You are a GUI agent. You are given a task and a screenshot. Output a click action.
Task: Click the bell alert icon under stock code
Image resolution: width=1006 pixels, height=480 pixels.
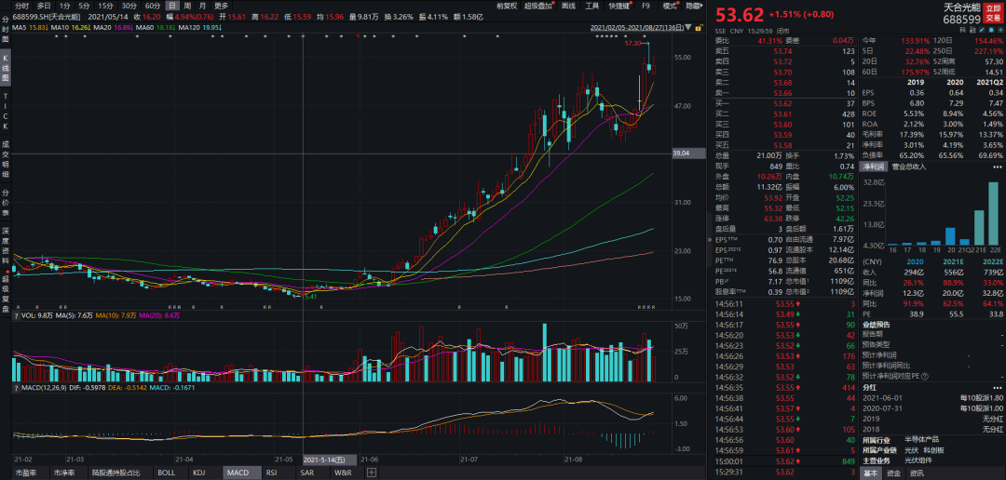coord(991,30)
